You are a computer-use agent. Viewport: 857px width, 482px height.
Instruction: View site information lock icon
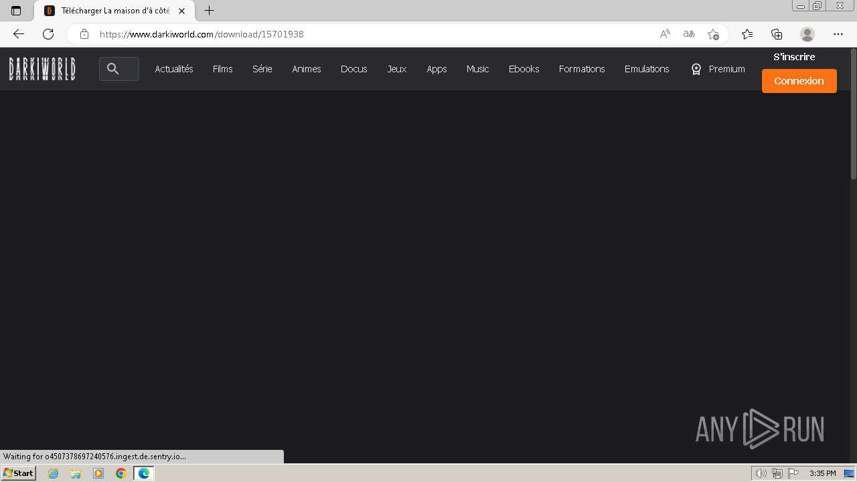(84, 34)
